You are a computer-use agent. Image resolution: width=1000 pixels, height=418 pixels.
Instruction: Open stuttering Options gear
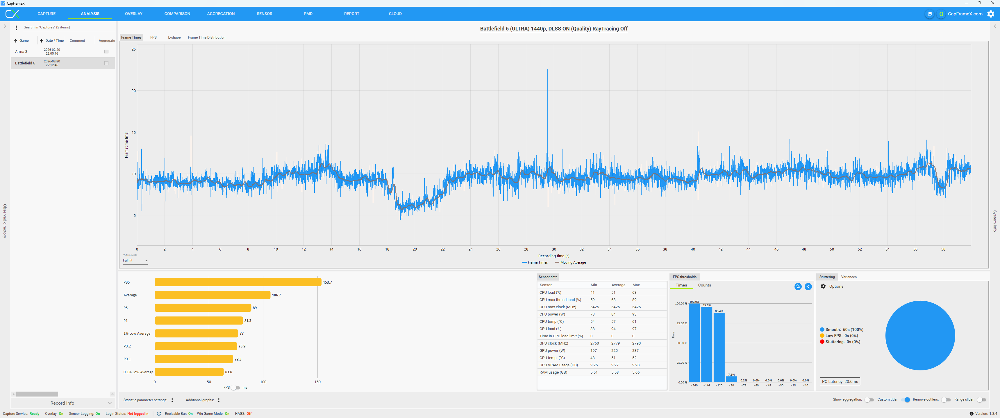823,286
